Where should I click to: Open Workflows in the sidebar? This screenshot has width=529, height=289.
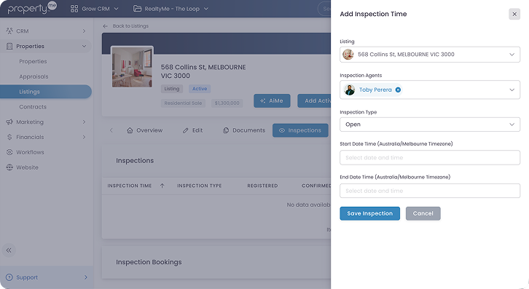click(x=30, y=152)
